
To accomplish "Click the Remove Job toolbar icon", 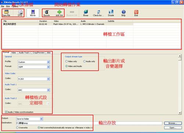I will pyautogui.click(x=72, y=13).
